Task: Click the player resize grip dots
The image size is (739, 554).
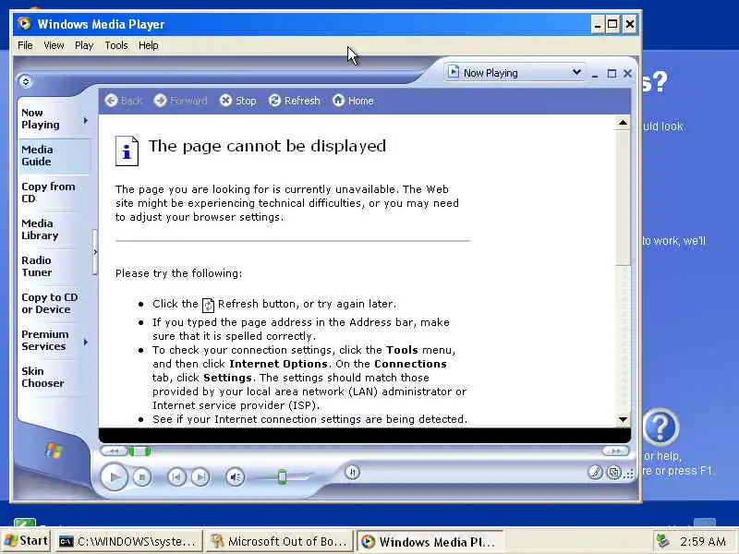Action: pyautogui.click(x=629, y=475)
